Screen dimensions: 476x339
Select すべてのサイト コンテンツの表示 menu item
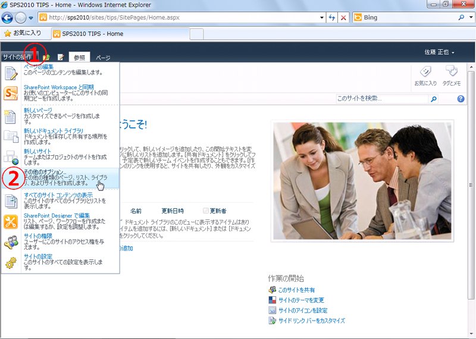pyautogui.click(x=61, y=200)
